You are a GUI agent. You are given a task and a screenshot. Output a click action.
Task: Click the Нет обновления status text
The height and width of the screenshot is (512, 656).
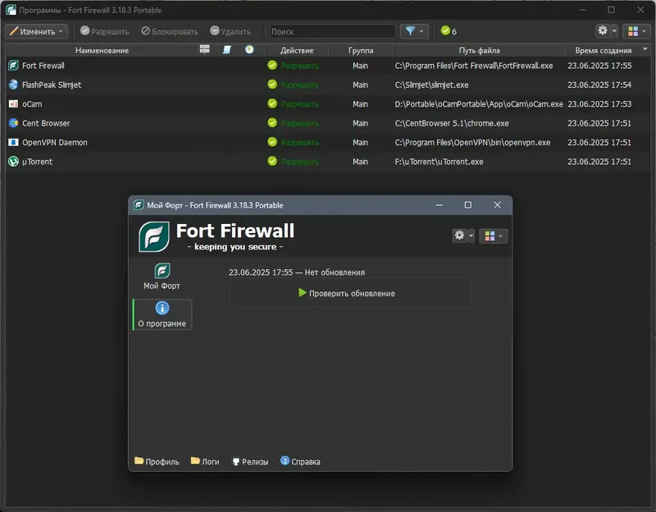(x=335, y=272)
